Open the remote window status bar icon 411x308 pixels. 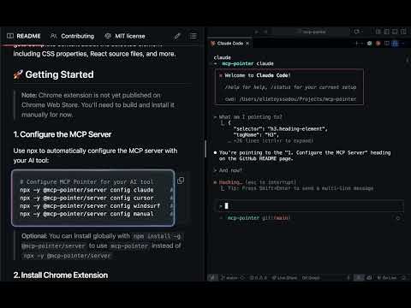pos(212,277)
